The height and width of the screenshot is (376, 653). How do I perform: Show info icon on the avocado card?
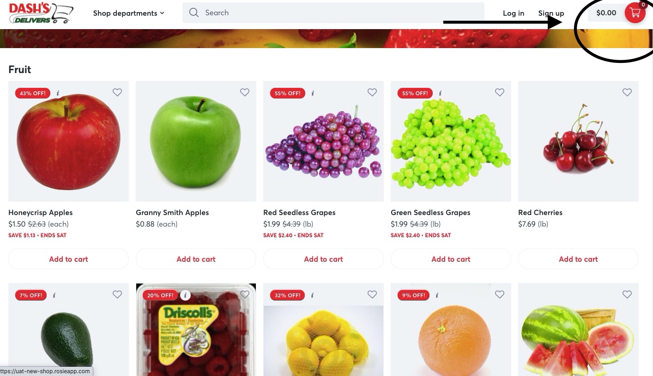click(54, 295)
